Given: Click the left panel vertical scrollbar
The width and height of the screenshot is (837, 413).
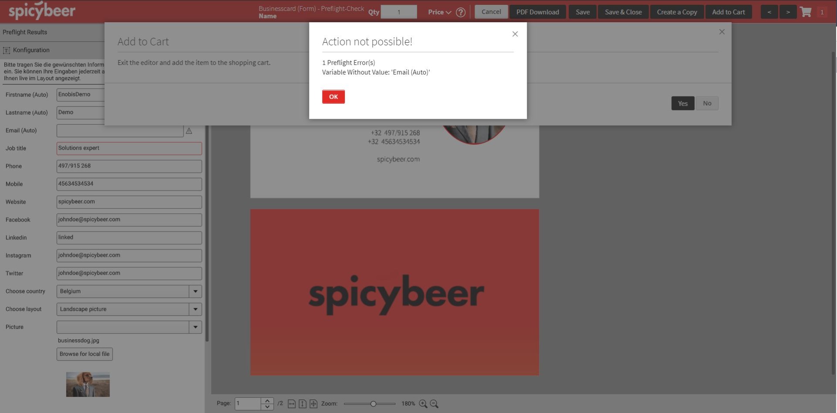Looking at the screenshot, I should [x=207, y=233].
